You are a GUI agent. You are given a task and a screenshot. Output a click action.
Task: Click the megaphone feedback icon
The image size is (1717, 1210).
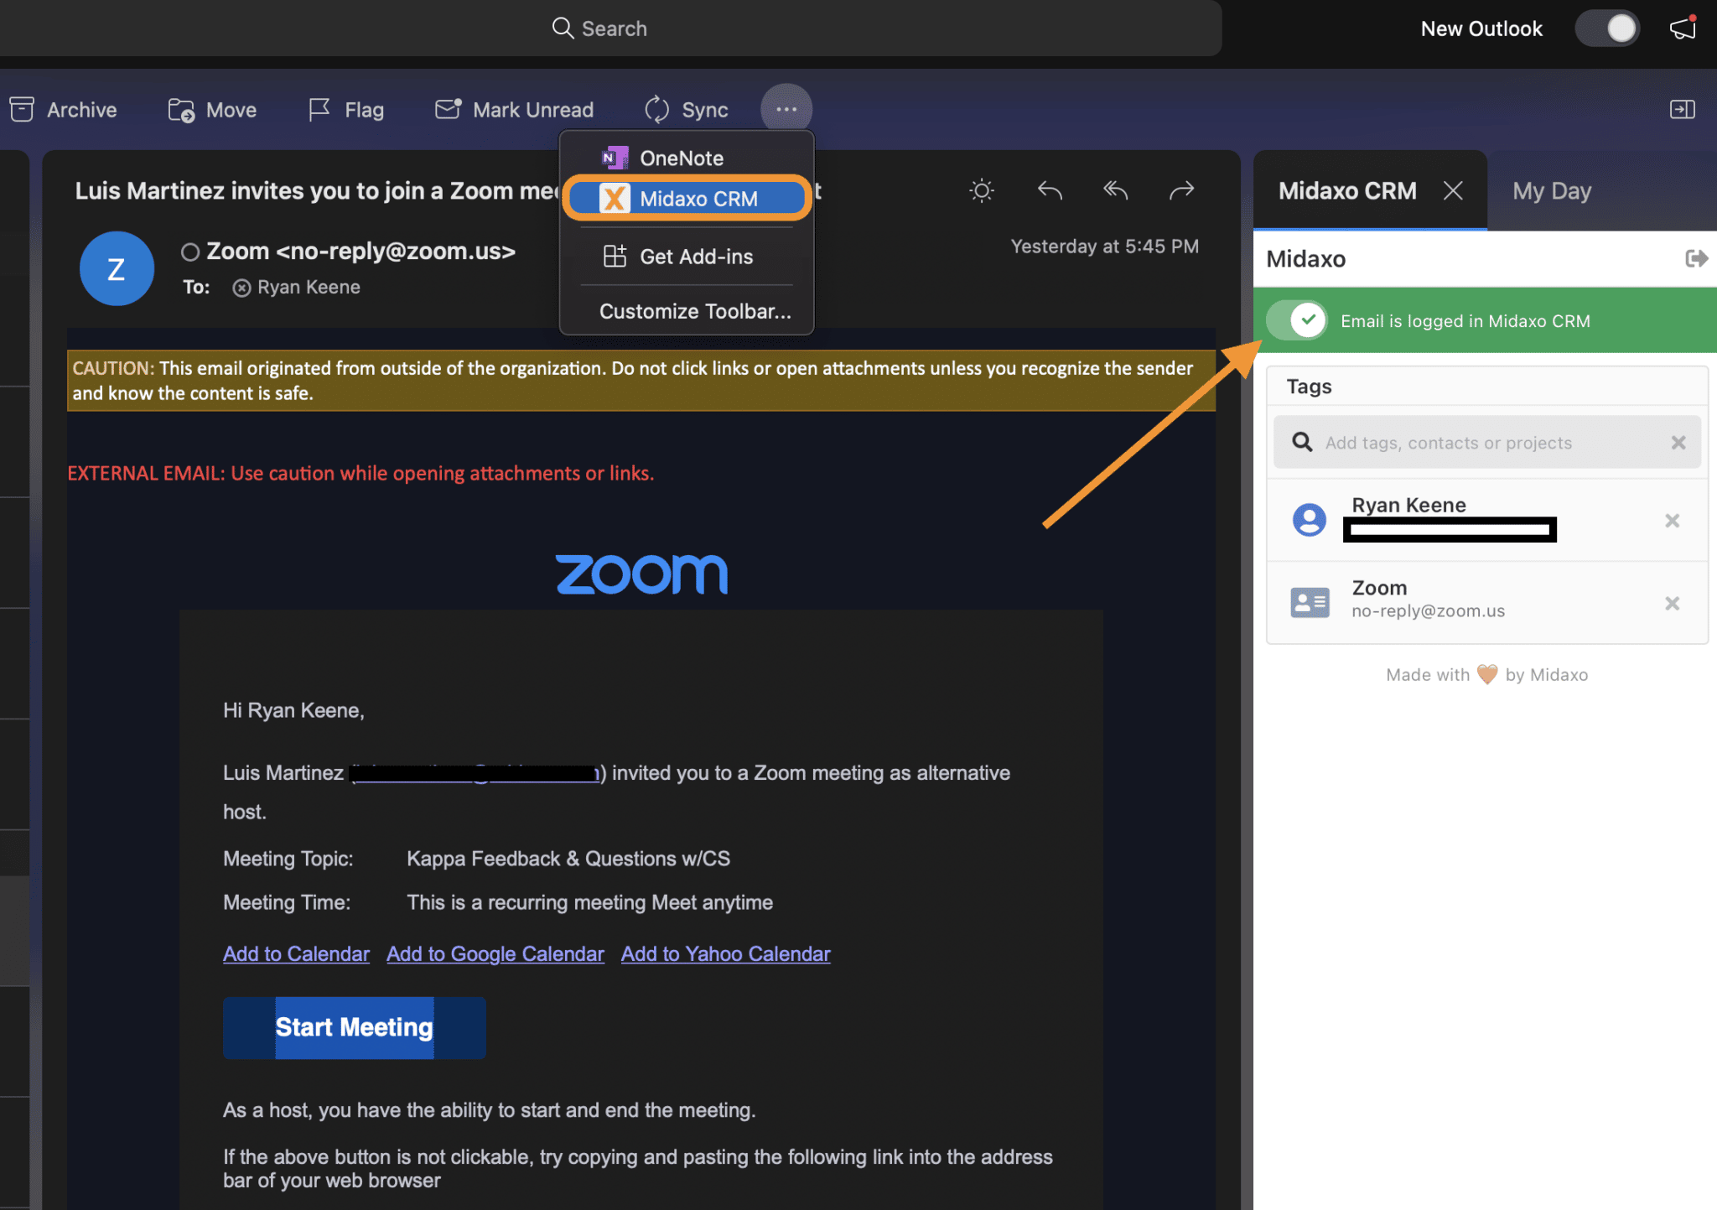(1683, 28)
